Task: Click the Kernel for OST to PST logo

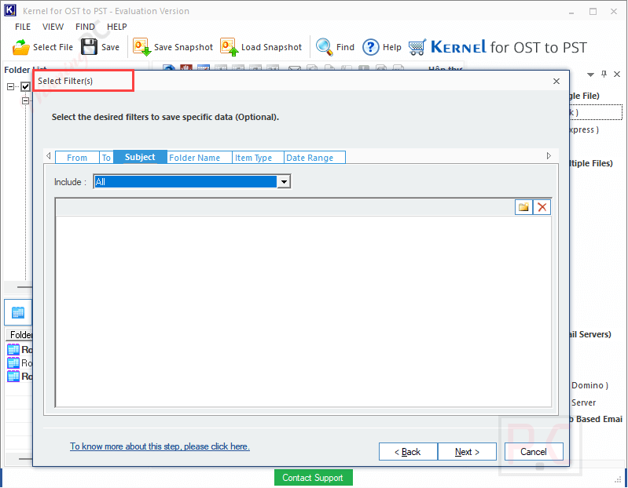Action: point(509,47)
